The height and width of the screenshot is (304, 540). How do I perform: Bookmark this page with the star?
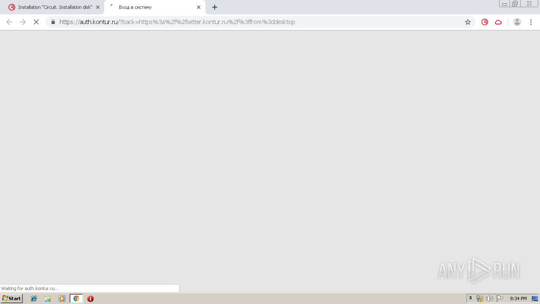click(468, 22)
